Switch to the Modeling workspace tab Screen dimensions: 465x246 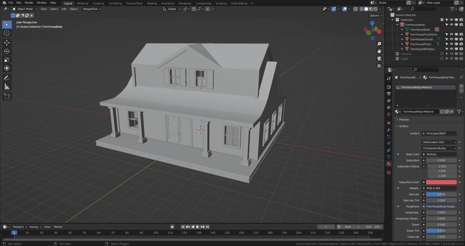pyautogui.click(x=83, y=3)
